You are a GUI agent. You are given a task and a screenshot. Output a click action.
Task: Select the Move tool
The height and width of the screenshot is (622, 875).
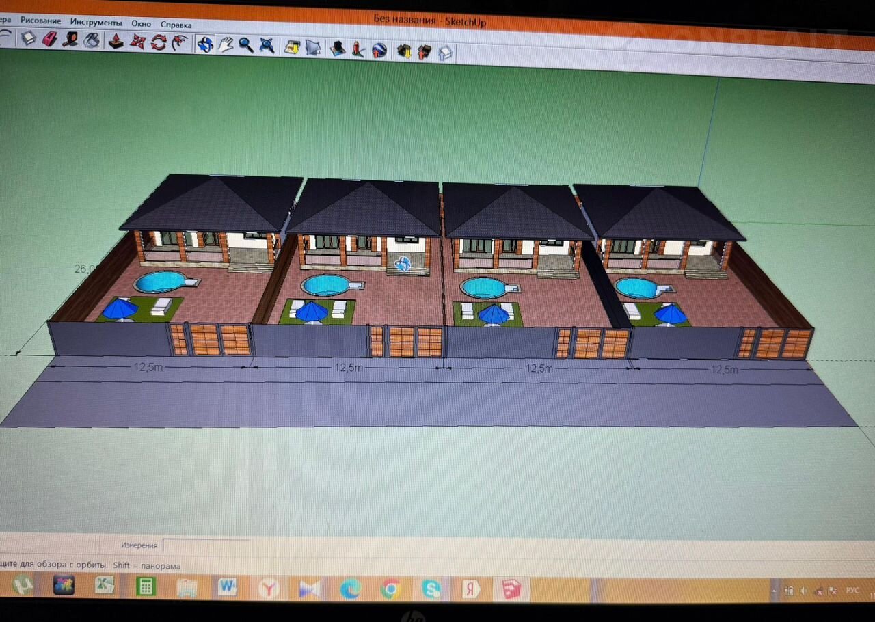138,42
